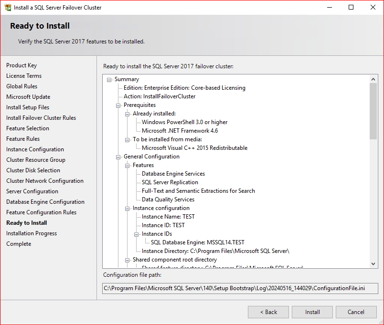Collapse the Summary tree node
Screen dimensions: 384x325
(x=109, y=80)
